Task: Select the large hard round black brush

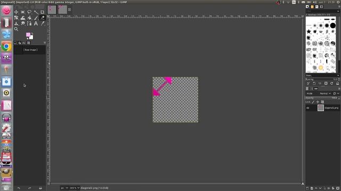Action: tap(332, 25)
